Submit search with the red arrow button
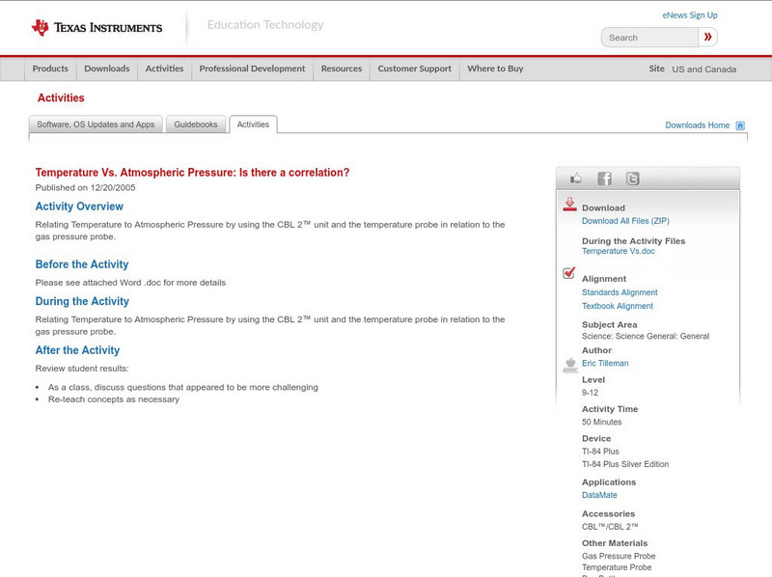 pyautogui.click(x=707, y=37)
